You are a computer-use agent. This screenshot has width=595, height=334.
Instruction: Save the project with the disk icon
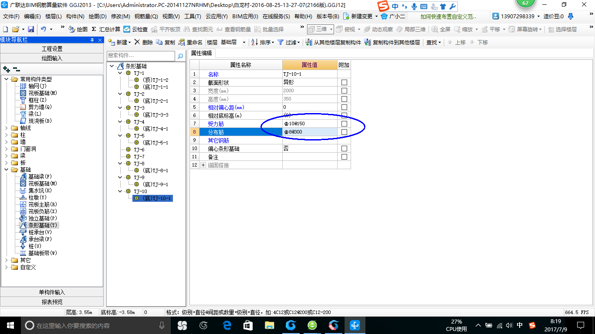click(x=31, y=29)
